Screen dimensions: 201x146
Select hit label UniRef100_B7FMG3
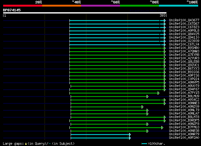(184, 127)
